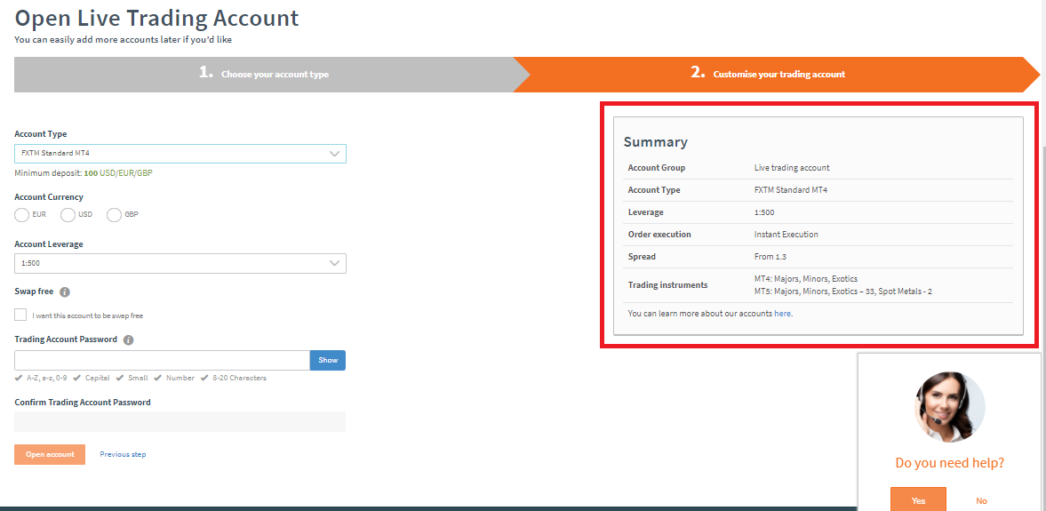Click the 'Small' password rule
The width and height of the screenshot is (1046, 511).
click(x=138, y=378)
